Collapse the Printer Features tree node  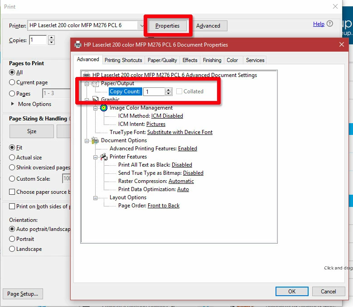pos(95,157)
